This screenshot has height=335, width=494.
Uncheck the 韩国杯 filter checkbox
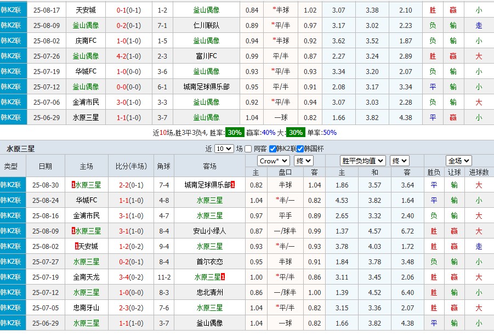pos(299,148)
